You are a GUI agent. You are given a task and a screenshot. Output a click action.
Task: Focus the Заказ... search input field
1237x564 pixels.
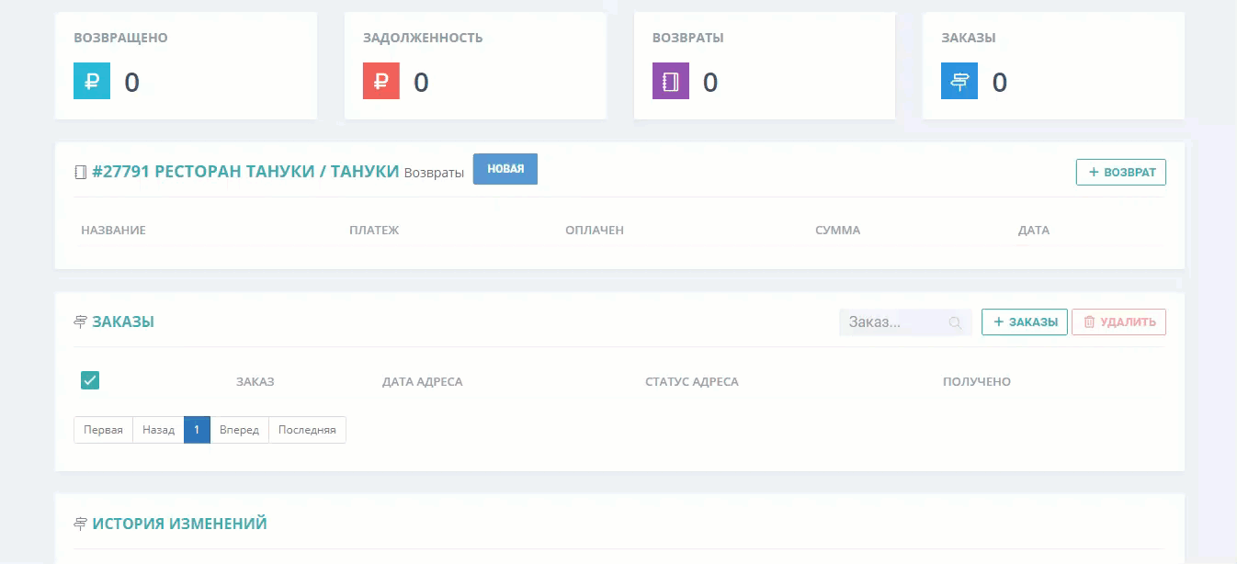point(905,322)
